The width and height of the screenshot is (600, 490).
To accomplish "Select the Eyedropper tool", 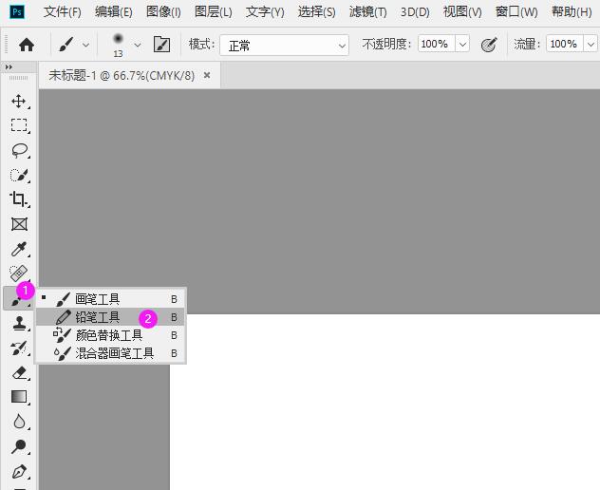I will coord(19,249).
